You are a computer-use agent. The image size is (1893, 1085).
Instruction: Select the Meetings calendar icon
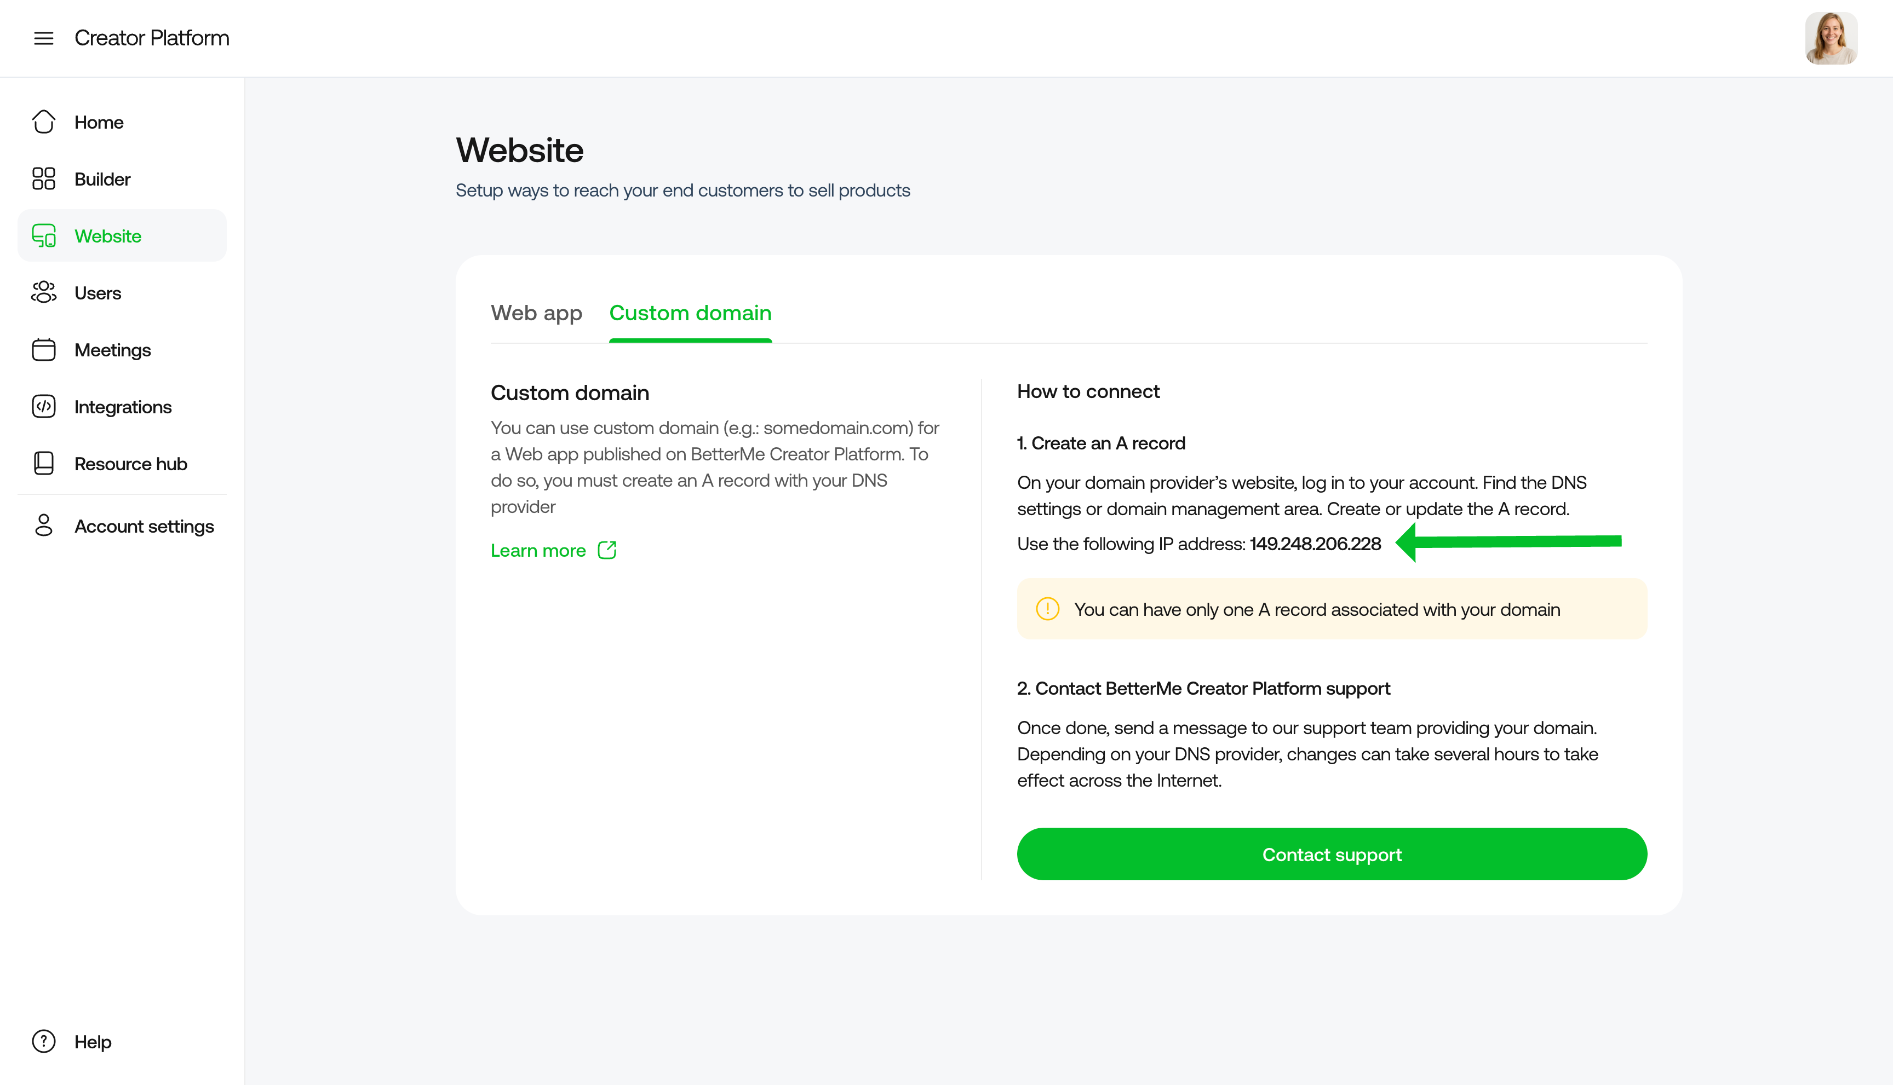point(44,349)
